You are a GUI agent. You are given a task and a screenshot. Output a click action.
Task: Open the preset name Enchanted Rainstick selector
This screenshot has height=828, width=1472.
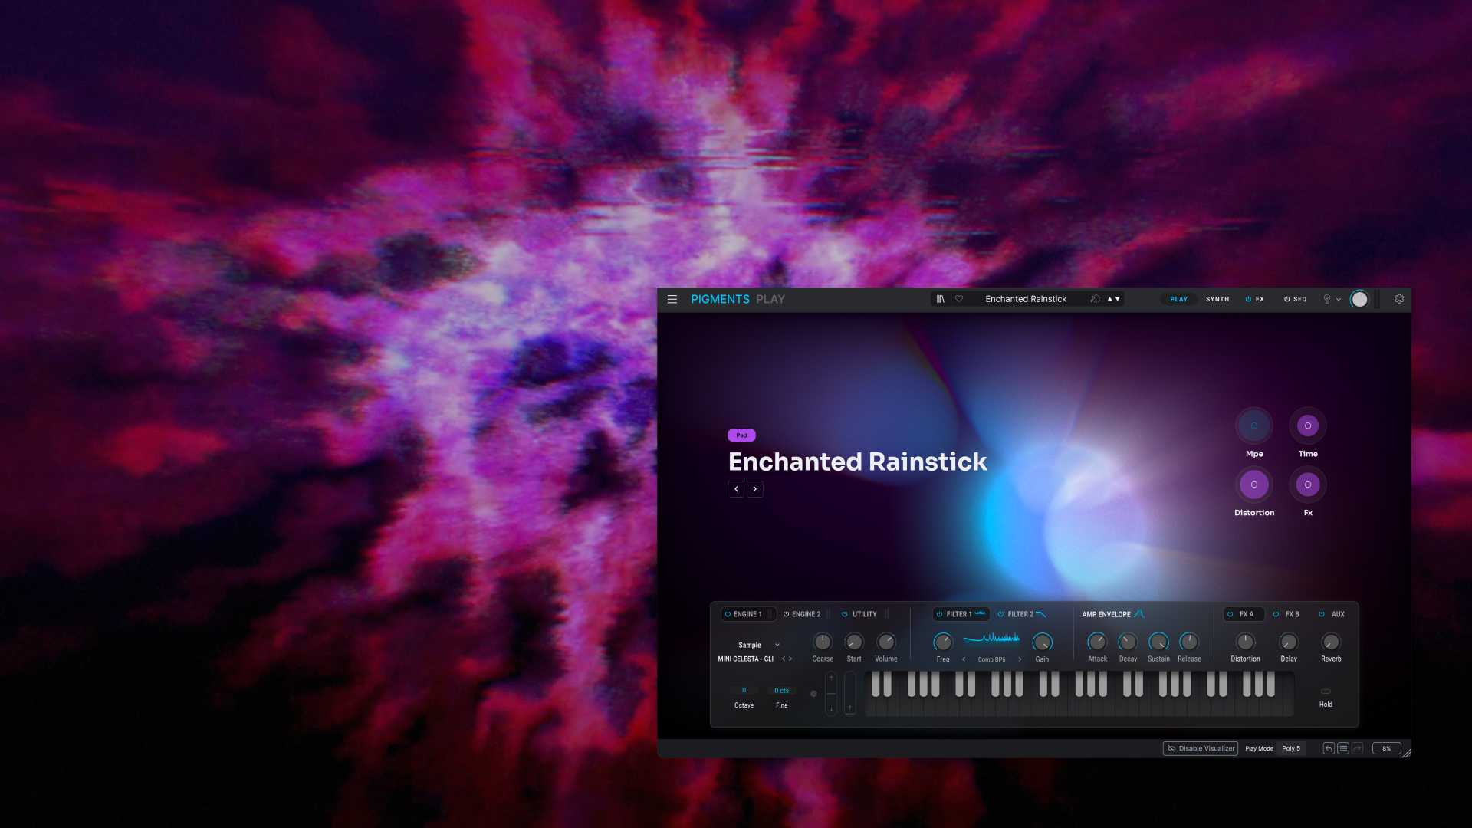pyautogui.click(x=1026, y=299)
